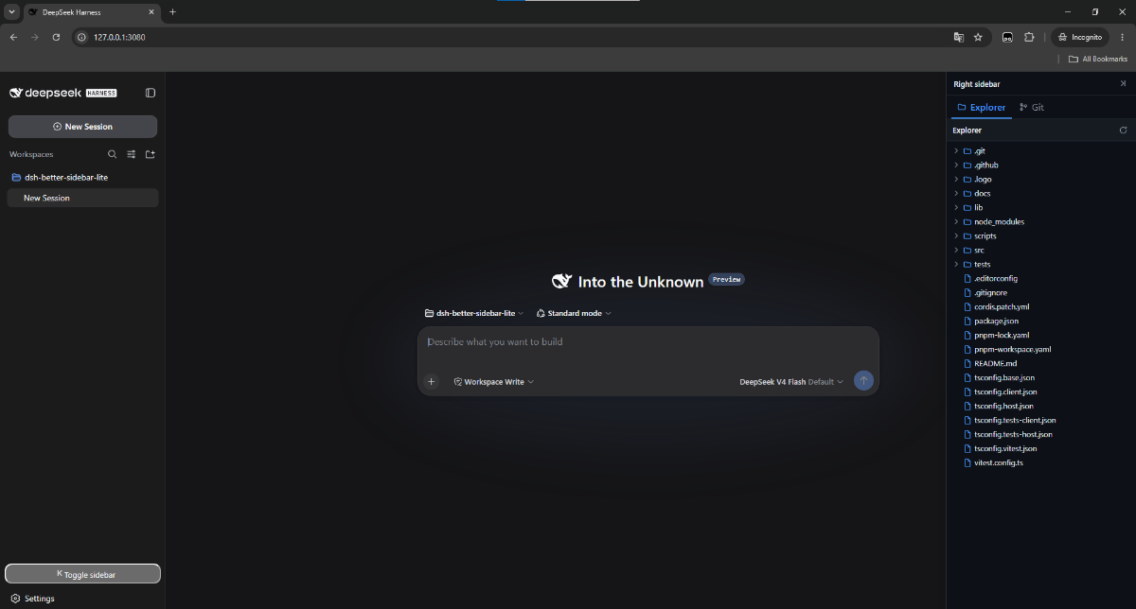
Task: Open new browser tab plus button
Action: click(x=172, y=12)
